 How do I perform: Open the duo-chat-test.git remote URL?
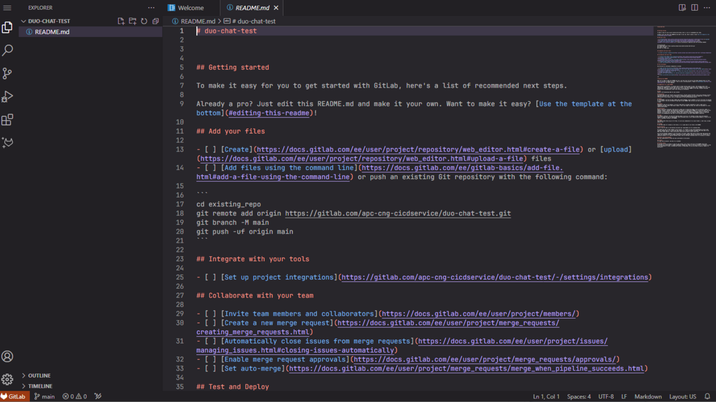[398, 214]
